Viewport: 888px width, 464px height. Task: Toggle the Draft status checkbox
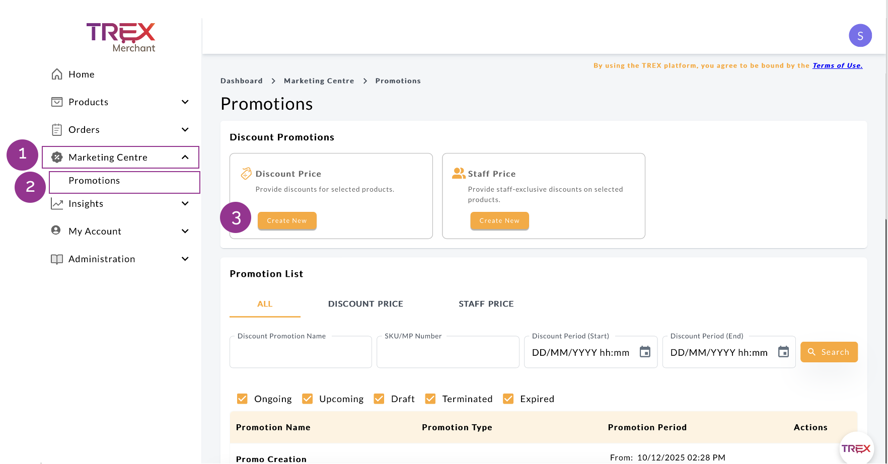(x=379, y=399)
